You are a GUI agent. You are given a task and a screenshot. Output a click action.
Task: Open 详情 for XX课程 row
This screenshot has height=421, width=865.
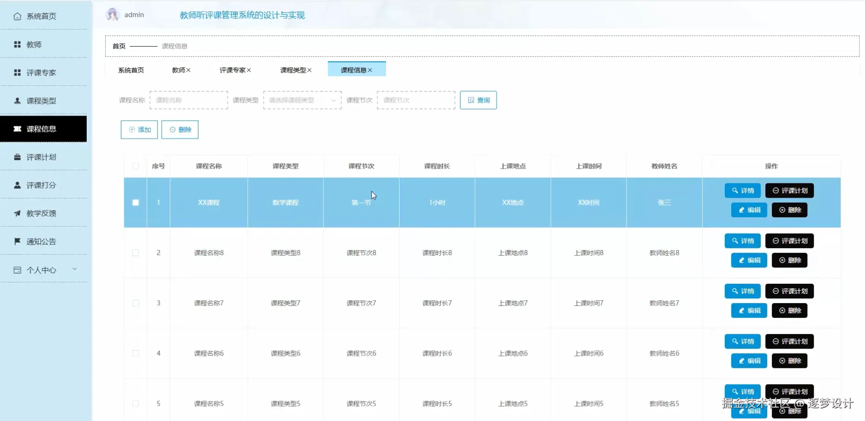742,191
